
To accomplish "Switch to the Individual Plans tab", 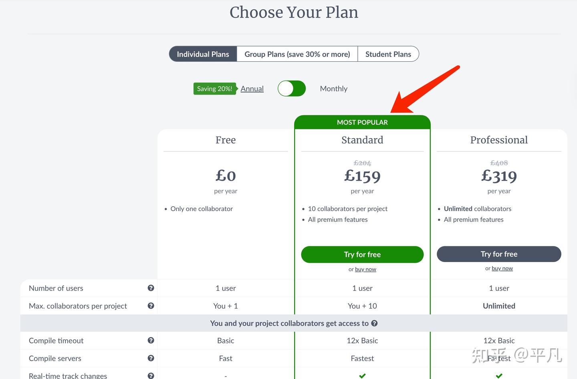I will coord(203,54).
